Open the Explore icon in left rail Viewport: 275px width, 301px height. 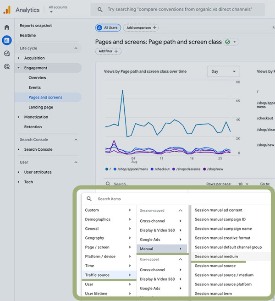pos(7,54)
